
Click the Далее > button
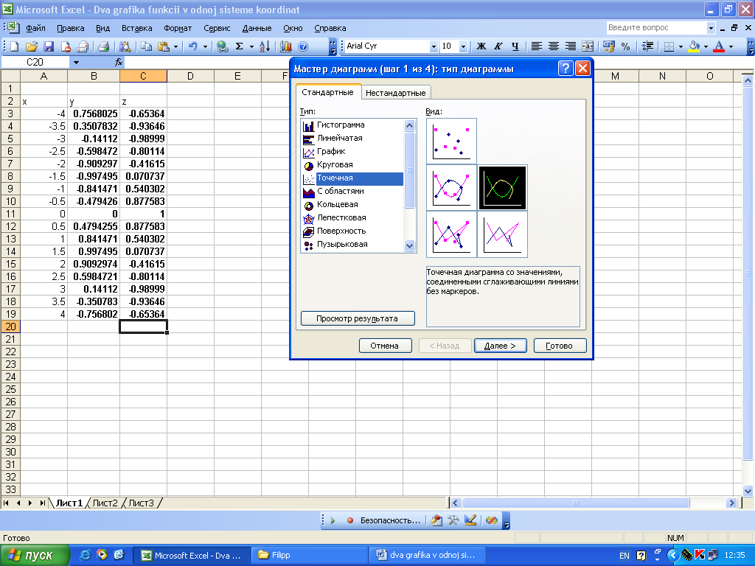pyautogui.click(x=501, y=346)
